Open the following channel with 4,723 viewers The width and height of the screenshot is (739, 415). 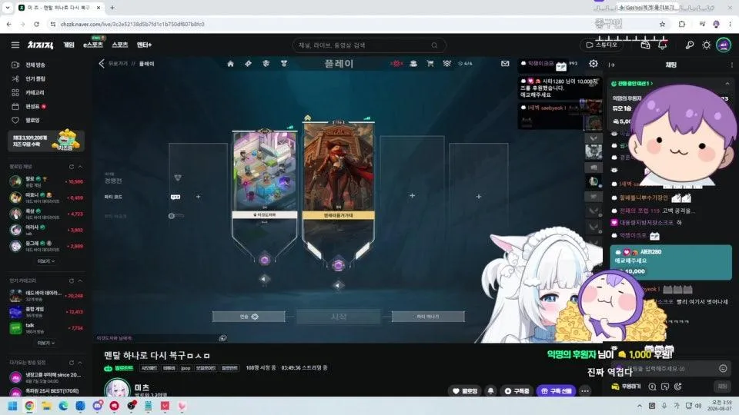pos(45,214)
